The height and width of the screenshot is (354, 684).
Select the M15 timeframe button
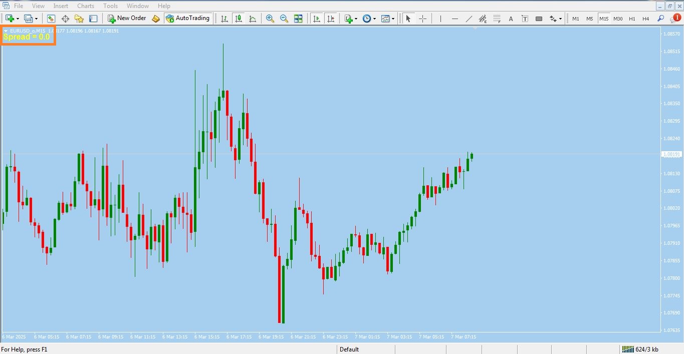604,19
